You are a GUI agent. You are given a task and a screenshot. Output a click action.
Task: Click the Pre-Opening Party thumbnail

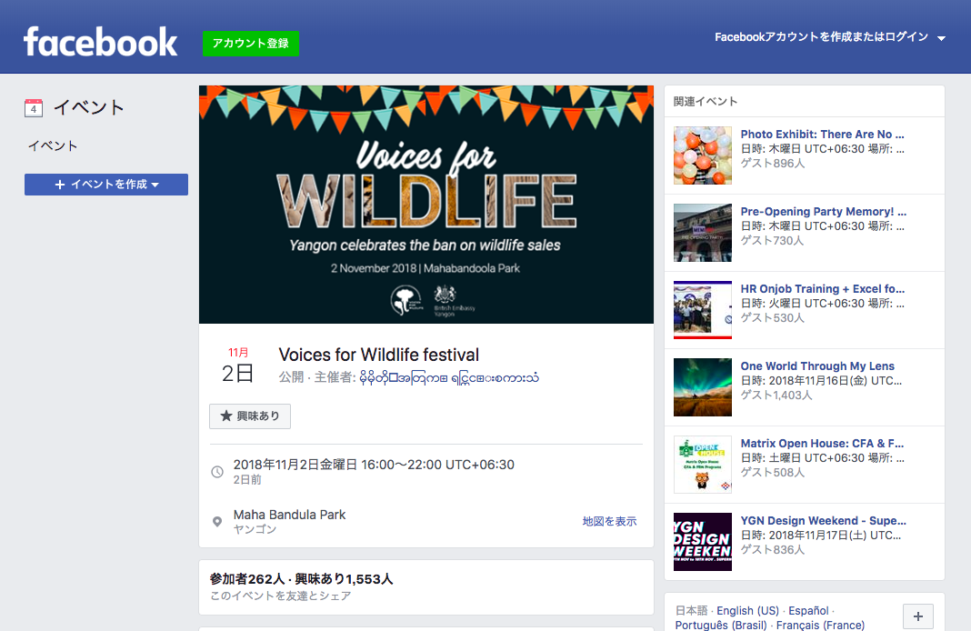tap(702, 233)
